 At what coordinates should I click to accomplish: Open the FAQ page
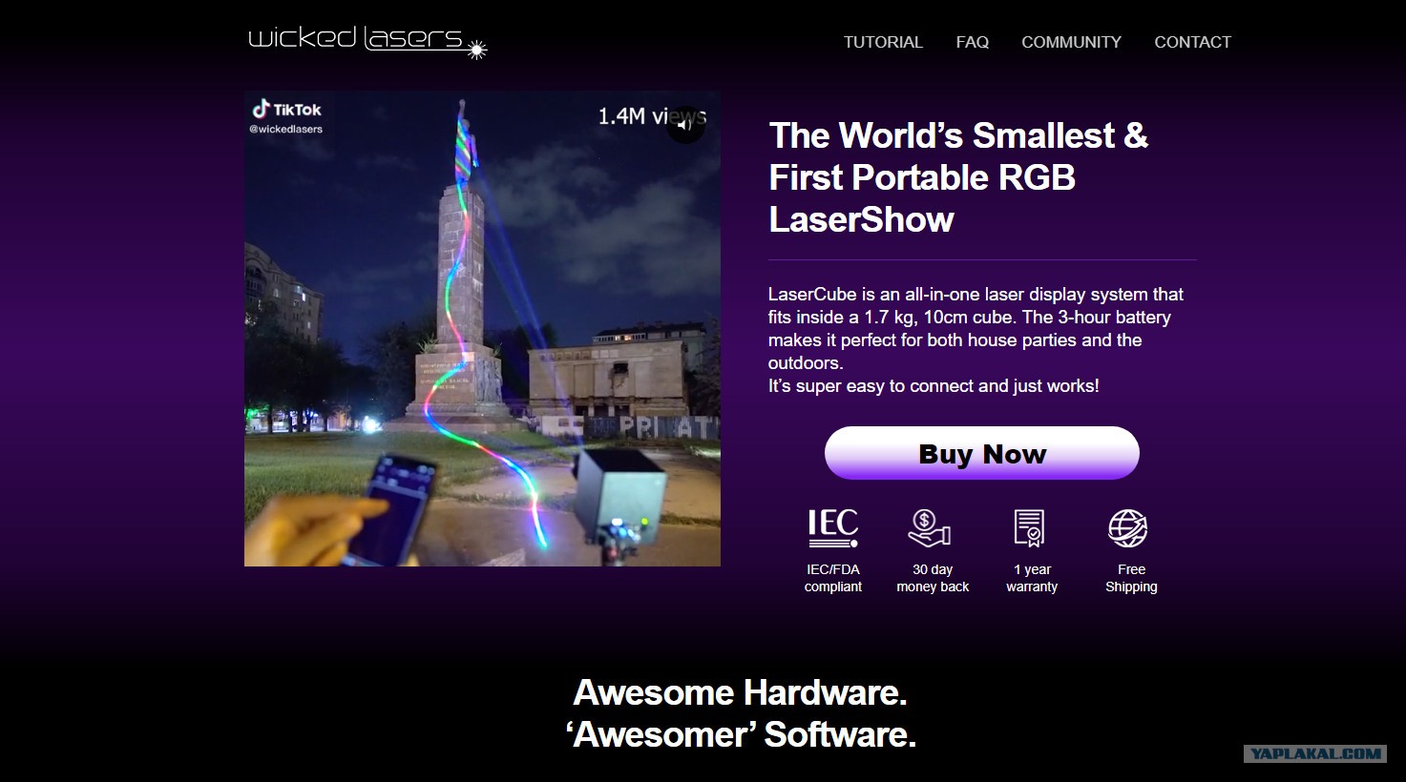[x=972, y=42]
